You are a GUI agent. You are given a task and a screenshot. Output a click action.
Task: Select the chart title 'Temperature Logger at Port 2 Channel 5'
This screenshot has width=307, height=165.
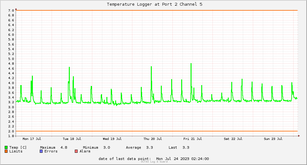[x=155, y=4]
